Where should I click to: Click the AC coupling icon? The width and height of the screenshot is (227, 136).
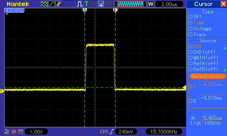(x=7, y=131)
